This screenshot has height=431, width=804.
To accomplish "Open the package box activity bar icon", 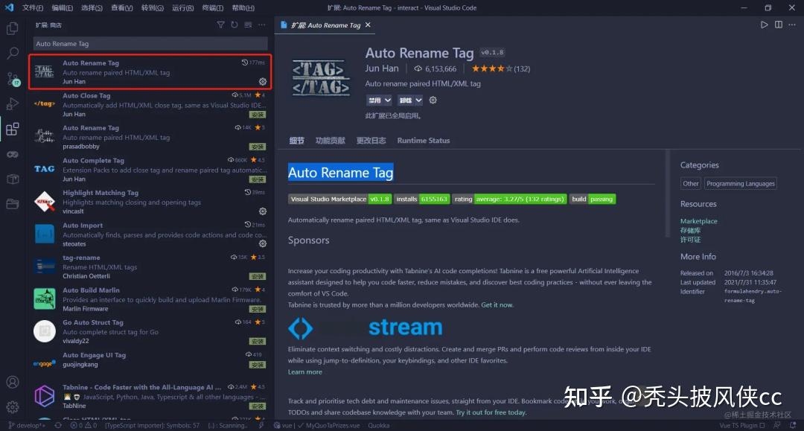I will (x=13, y=179).
